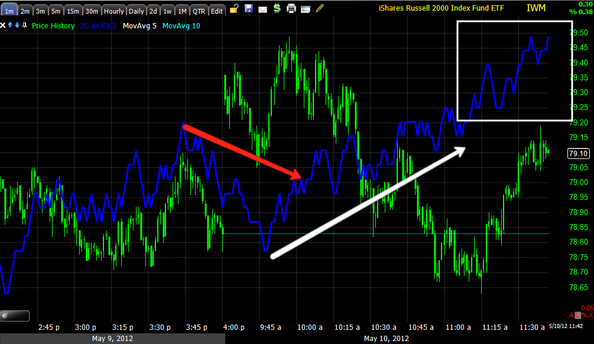Move indicator down with blue down arrow
The image size is (594, 344).
click(x=17, y=25)
